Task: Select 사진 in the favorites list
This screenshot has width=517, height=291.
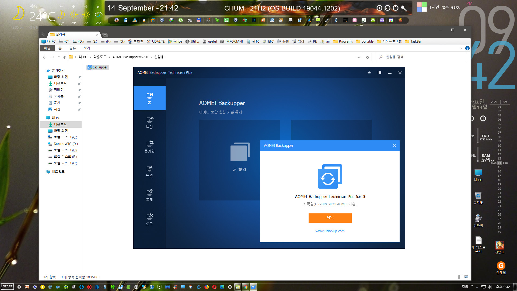Action: (55, 109)
